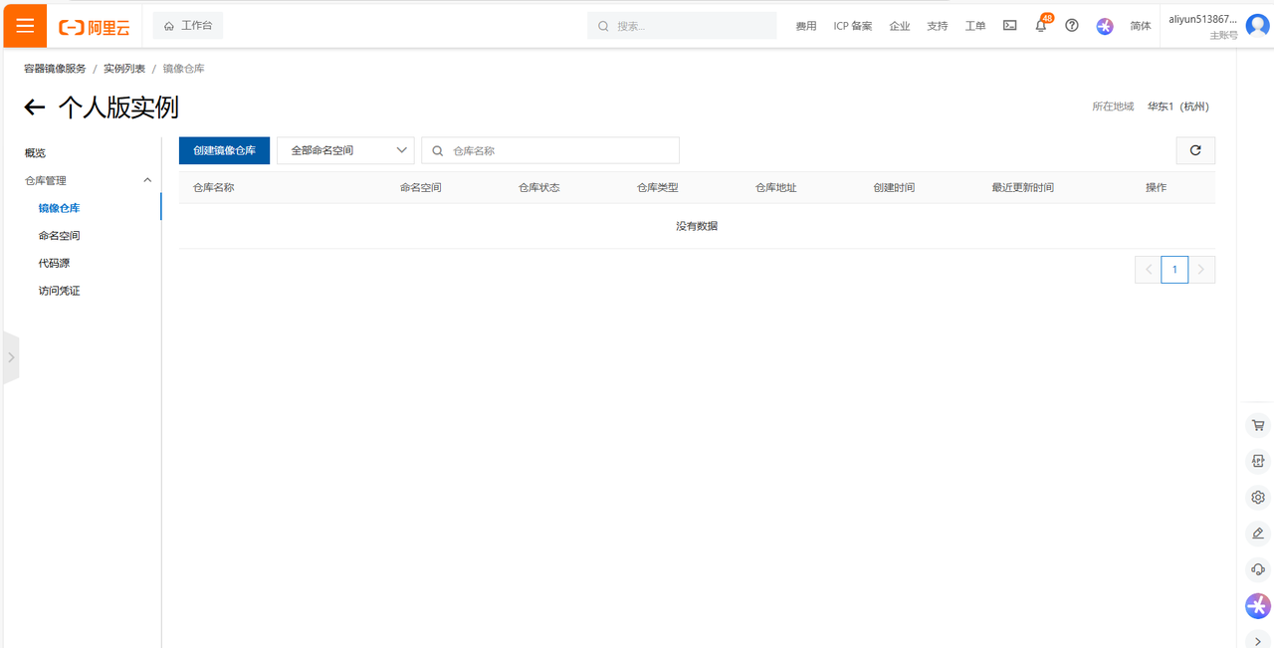Open the notification bell
This screenshot has width=1274, height=648.
click(1040, 26)
